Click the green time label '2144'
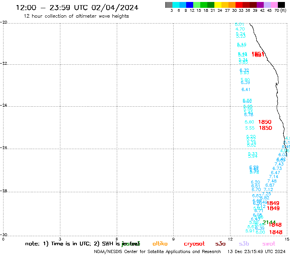The width and height of the screenshot is (290, 255). point(269,222)
